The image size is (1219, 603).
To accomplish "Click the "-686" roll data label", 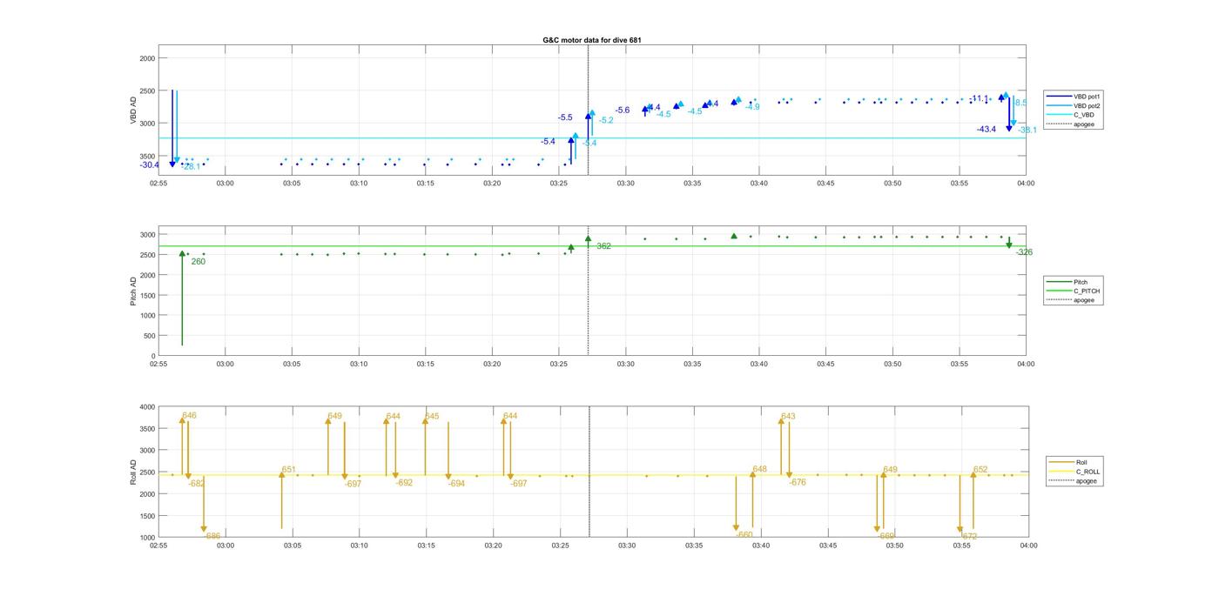I will pyautogui.click(x=212, y=536).
